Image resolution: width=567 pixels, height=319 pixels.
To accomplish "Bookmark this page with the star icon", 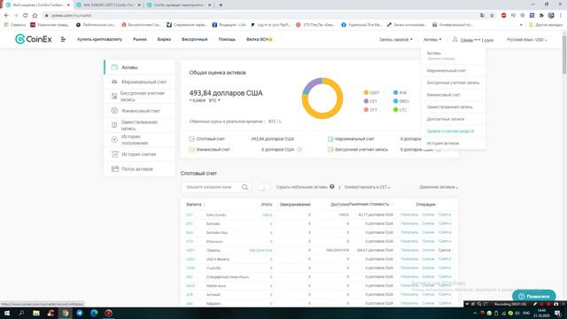I will [x=492, y=15].
